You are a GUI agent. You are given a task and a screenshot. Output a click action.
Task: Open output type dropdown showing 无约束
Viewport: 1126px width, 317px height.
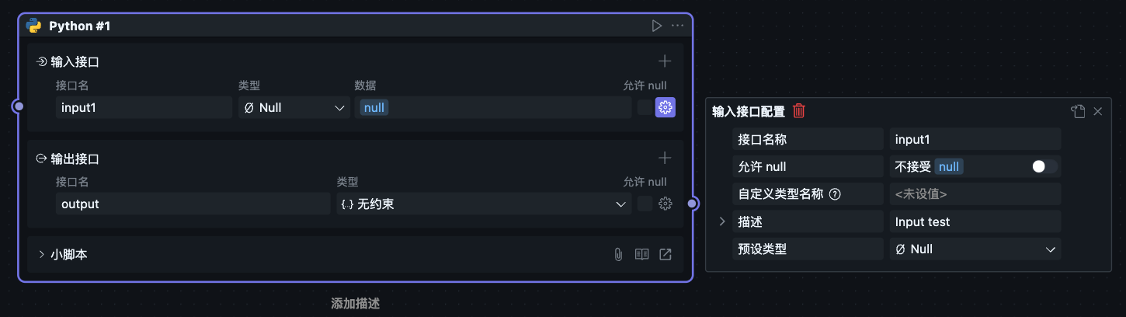tap(483, 204)
